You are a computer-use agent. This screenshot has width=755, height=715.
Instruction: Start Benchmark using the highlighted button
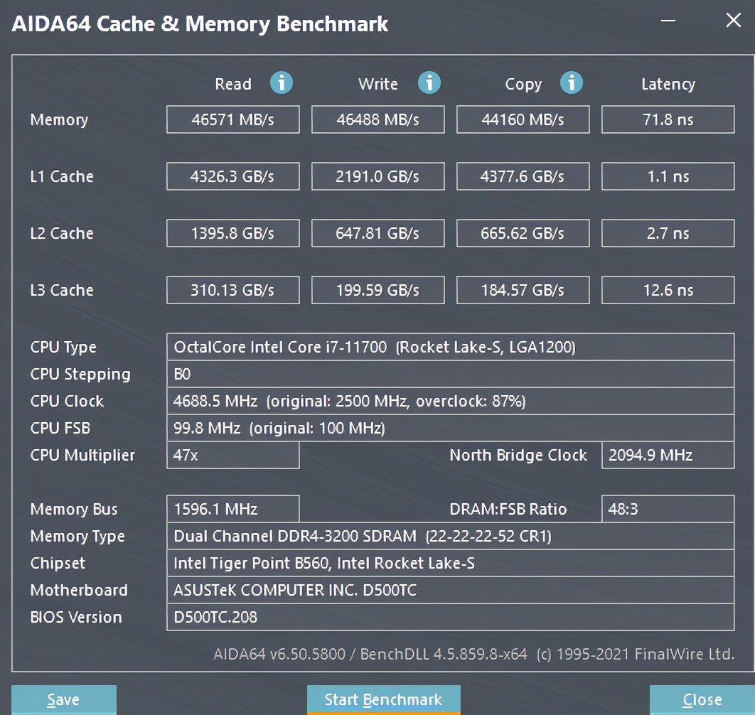tap(383, 699)
